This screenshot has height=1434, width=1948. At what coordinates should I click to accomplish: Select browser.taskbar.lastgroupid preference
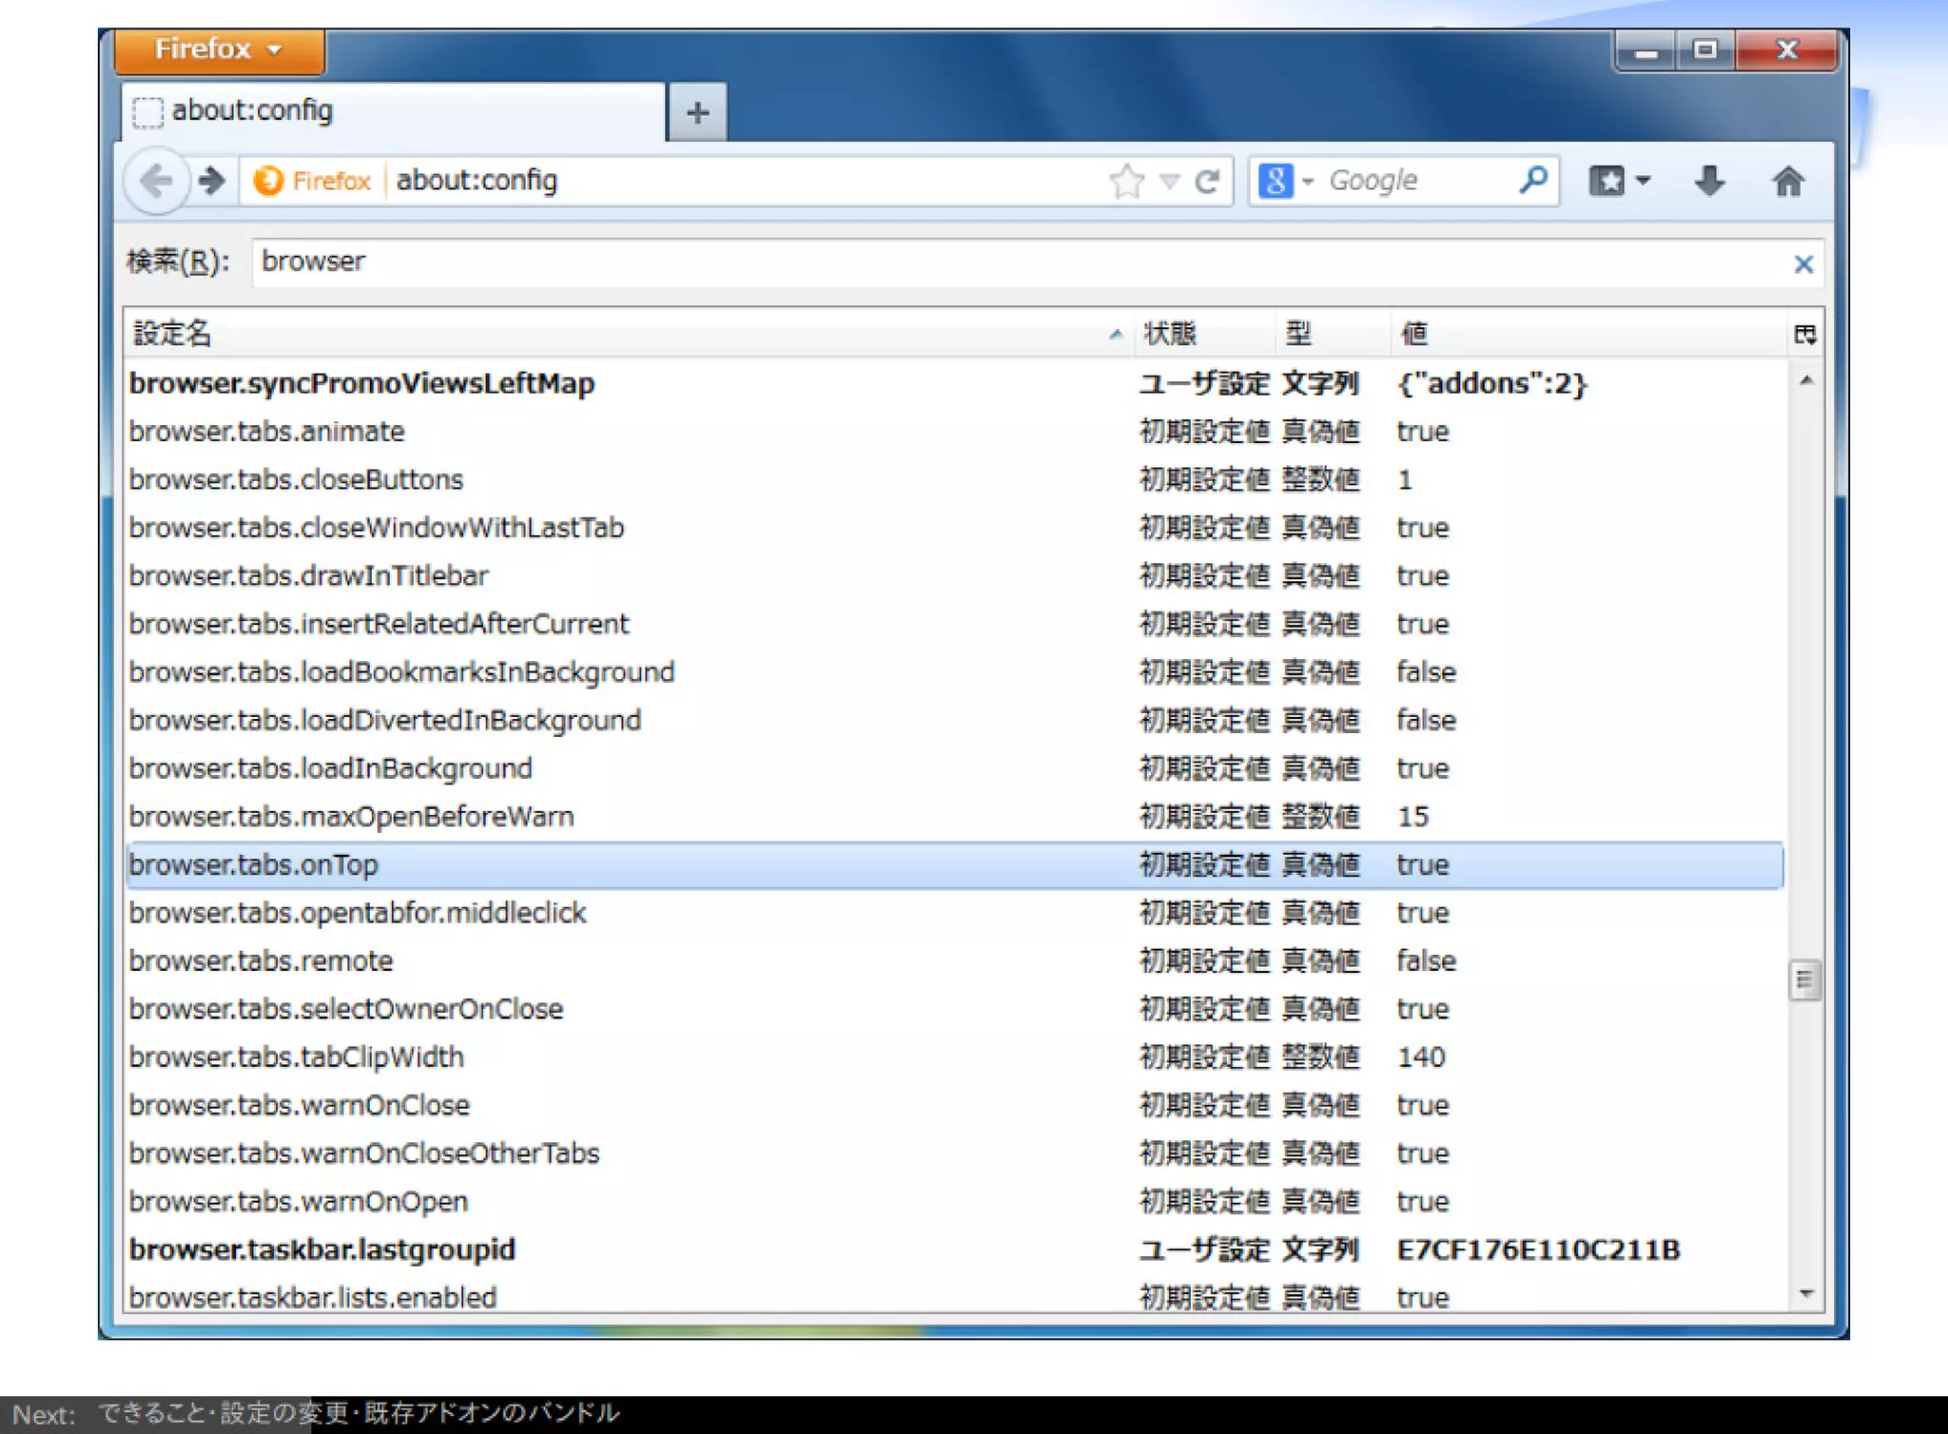coord(955,1250)
